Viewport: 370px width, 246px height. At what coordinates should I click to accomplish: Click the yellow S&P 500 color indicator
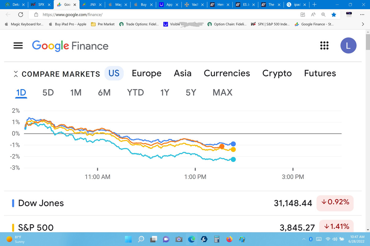point(13,228)
